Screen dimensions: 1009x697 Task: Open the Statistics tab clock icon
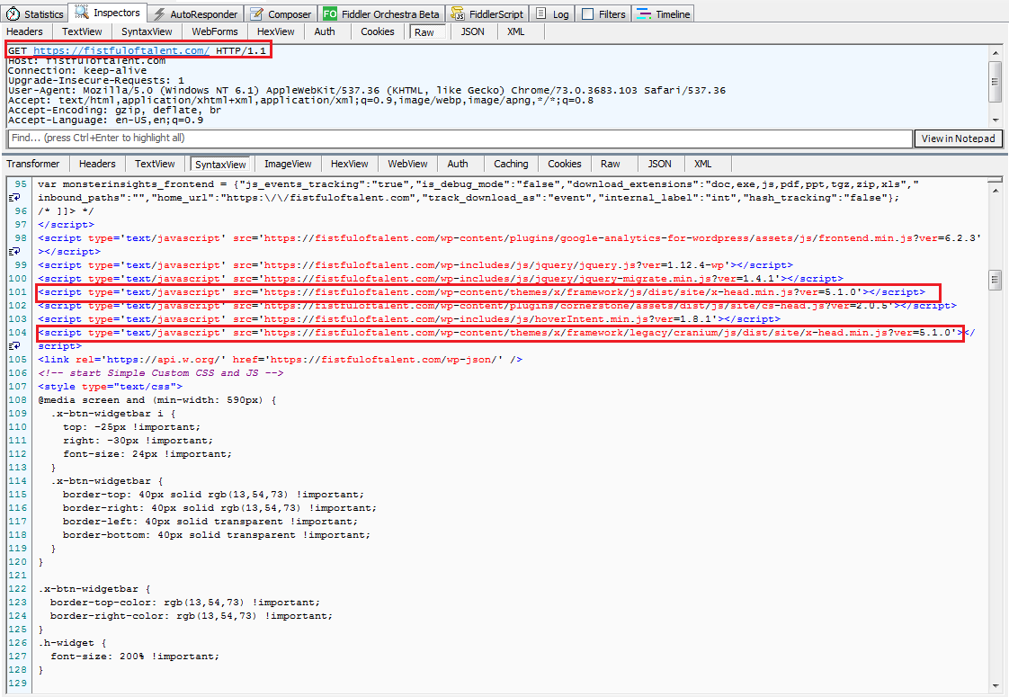(13, 14)
